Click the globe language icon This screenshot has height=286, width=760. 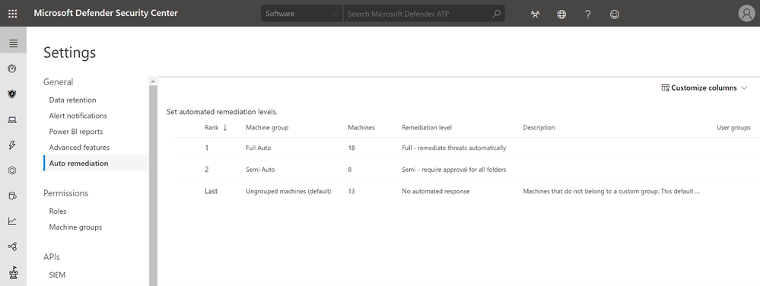[561, 14]
